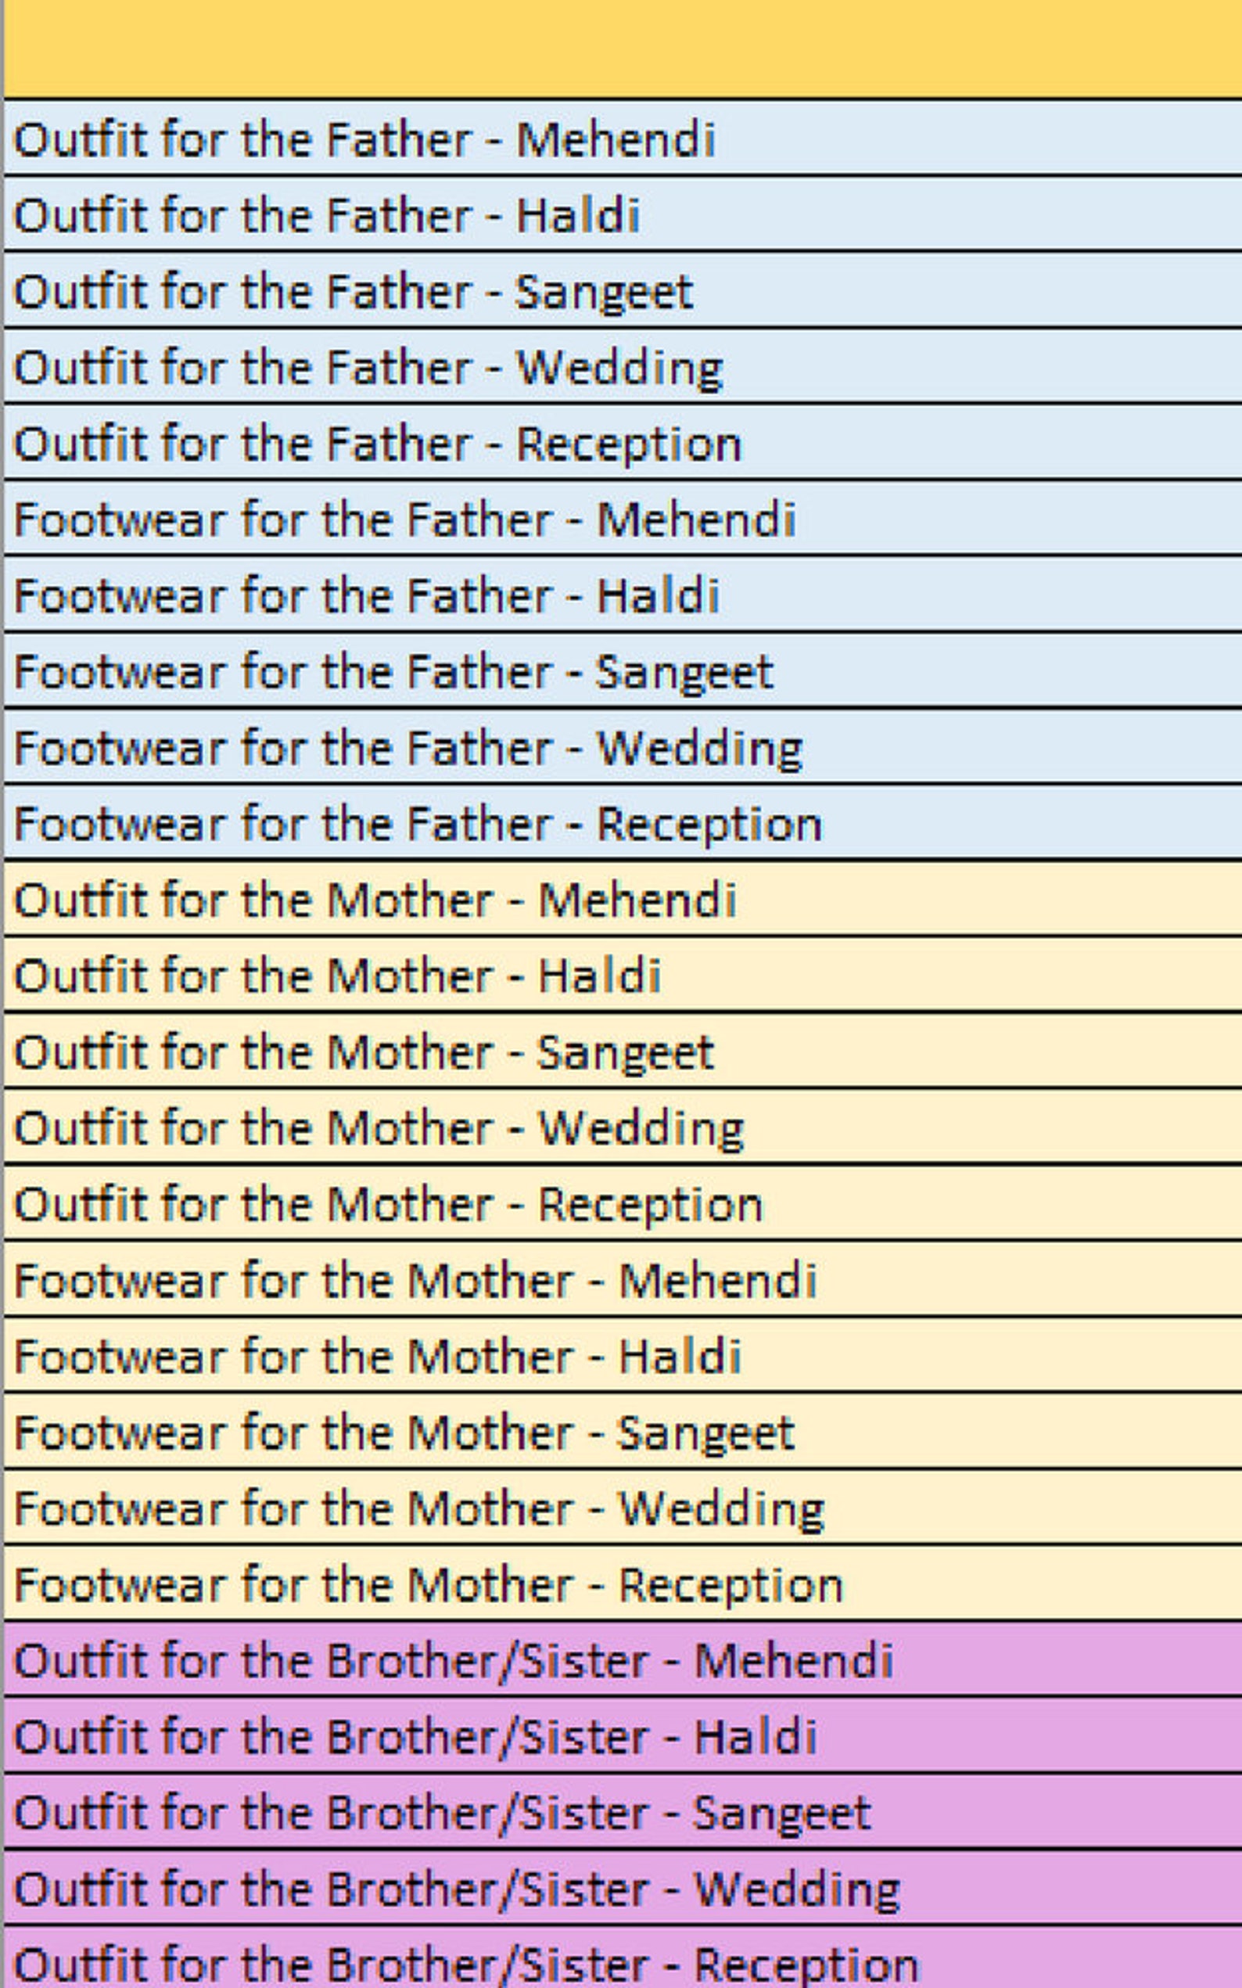This screenshot has height=1988, width=1242.
Task: Click 'Footwear for the Father - Sangeet' cell
Action: (623, 671)
